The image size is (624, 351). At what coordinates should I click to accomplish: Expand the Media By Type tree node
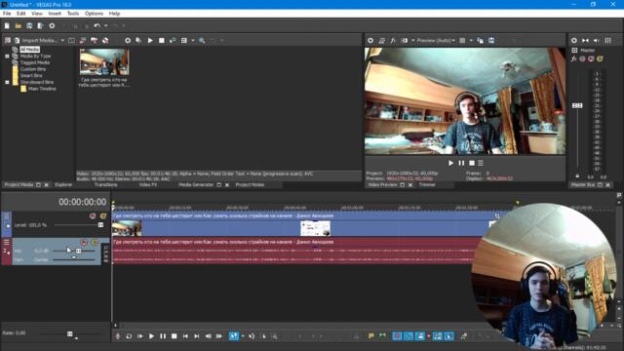7,57
